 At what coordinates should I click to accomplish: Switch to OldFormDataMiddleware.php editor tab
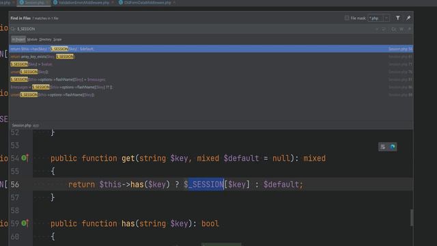point(147,3)
